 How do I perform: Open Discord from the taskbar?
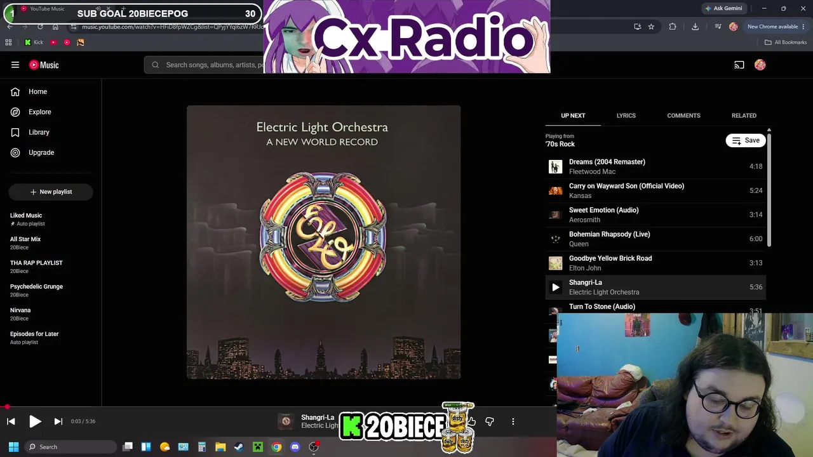coord(295,447)
